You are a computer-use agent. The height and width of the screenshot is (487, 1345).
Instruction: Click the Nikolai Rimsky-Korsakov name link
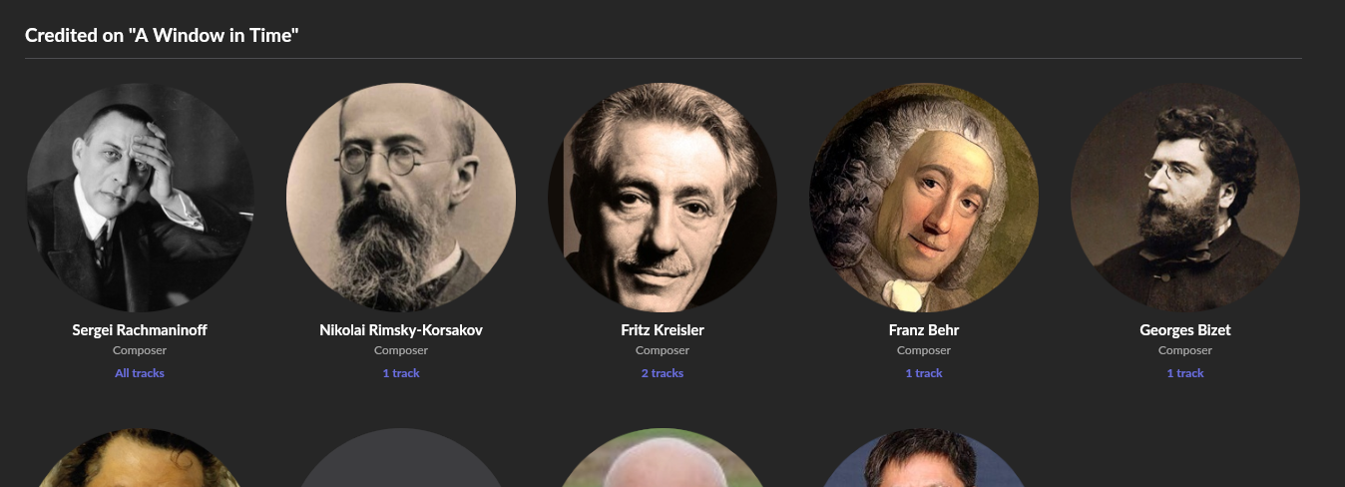pyautogui.click(x=401, y=330)
